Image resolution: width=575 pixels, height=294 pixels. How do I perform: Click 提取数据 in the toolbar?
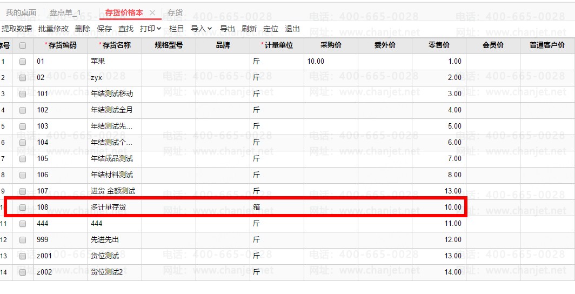17,29
